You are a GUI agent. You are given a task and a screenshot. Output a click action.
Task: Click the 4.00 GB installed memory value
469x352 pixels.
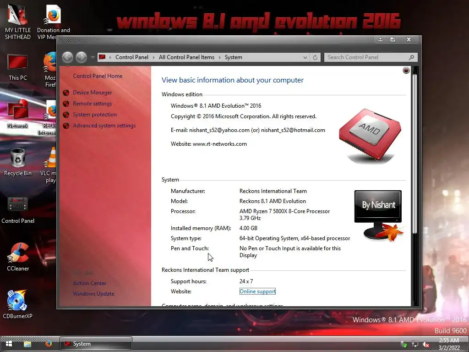(248, 228)
